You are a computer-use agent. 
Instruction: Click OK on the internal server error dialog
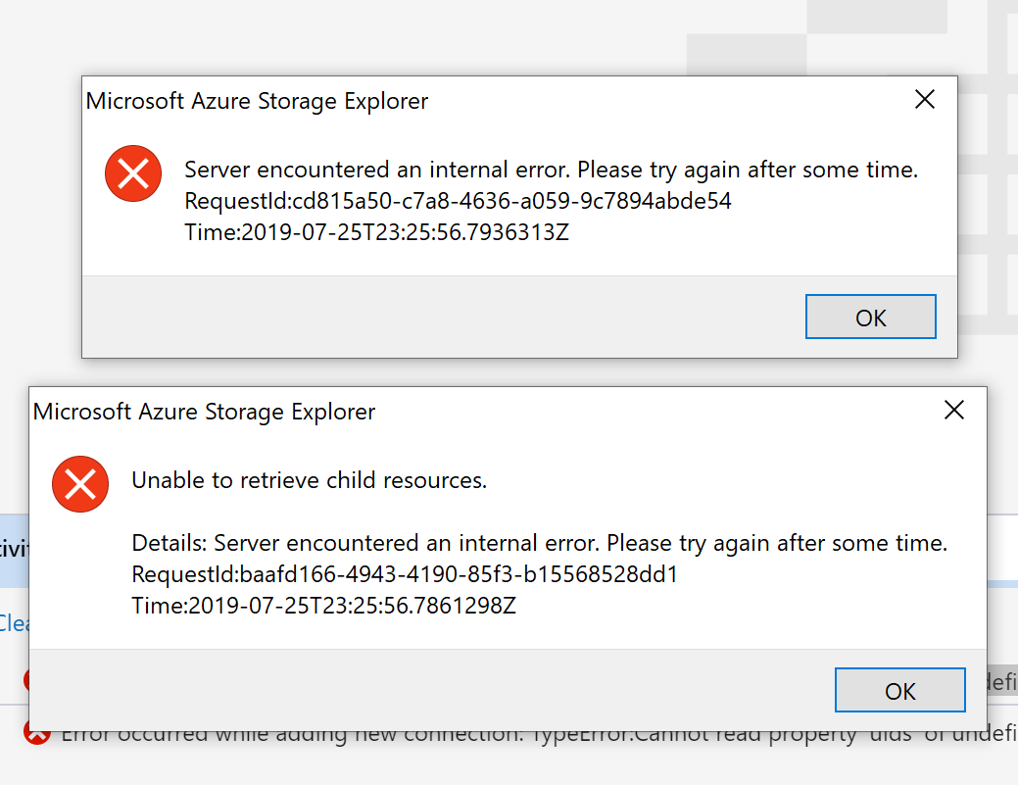point(870,316)
